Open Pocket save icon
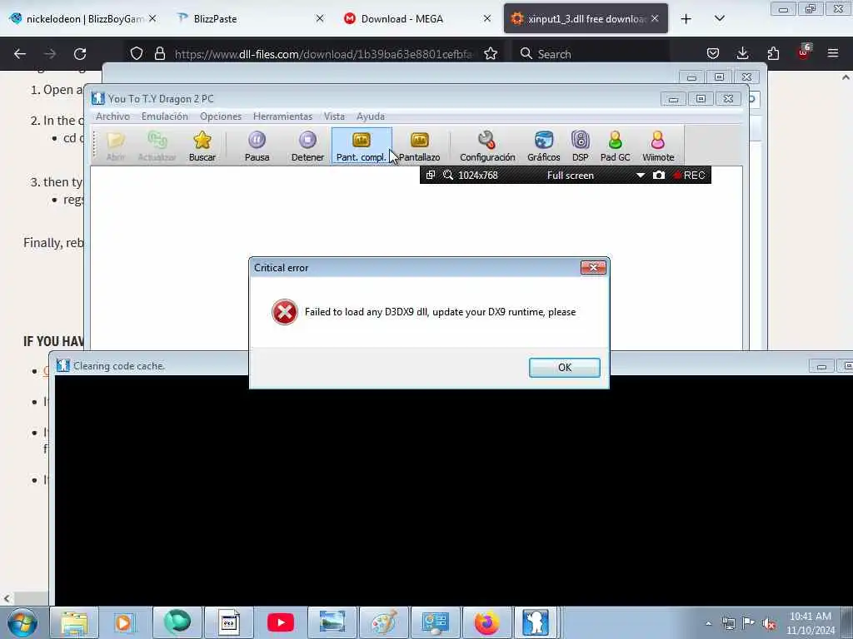The width and height of the screenshot is (853, 639). pos(713,54)
